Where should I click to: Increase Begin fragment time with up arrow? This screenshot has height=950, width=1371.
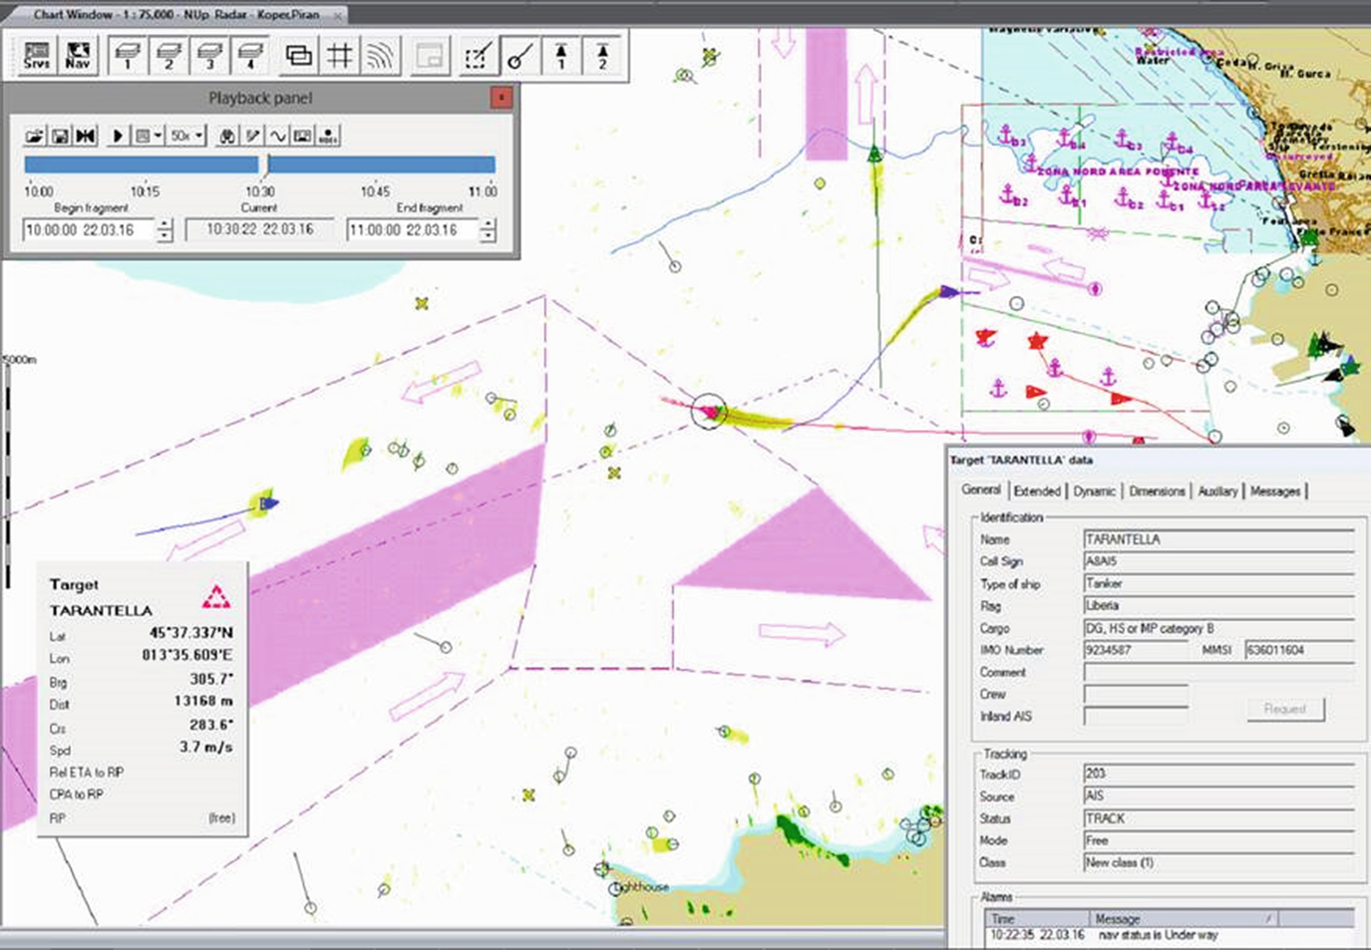[x=165, y=224]
